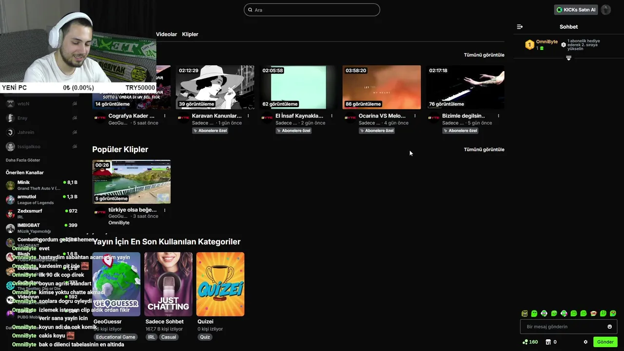This screenshot has width=624, height=351.
Task: Open Minik channel avatar in sidebar
Action: pyautogui.click(x=10, y=185)
